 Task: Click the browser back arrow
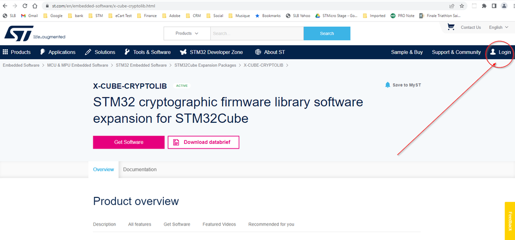click(x=5, y=6)
